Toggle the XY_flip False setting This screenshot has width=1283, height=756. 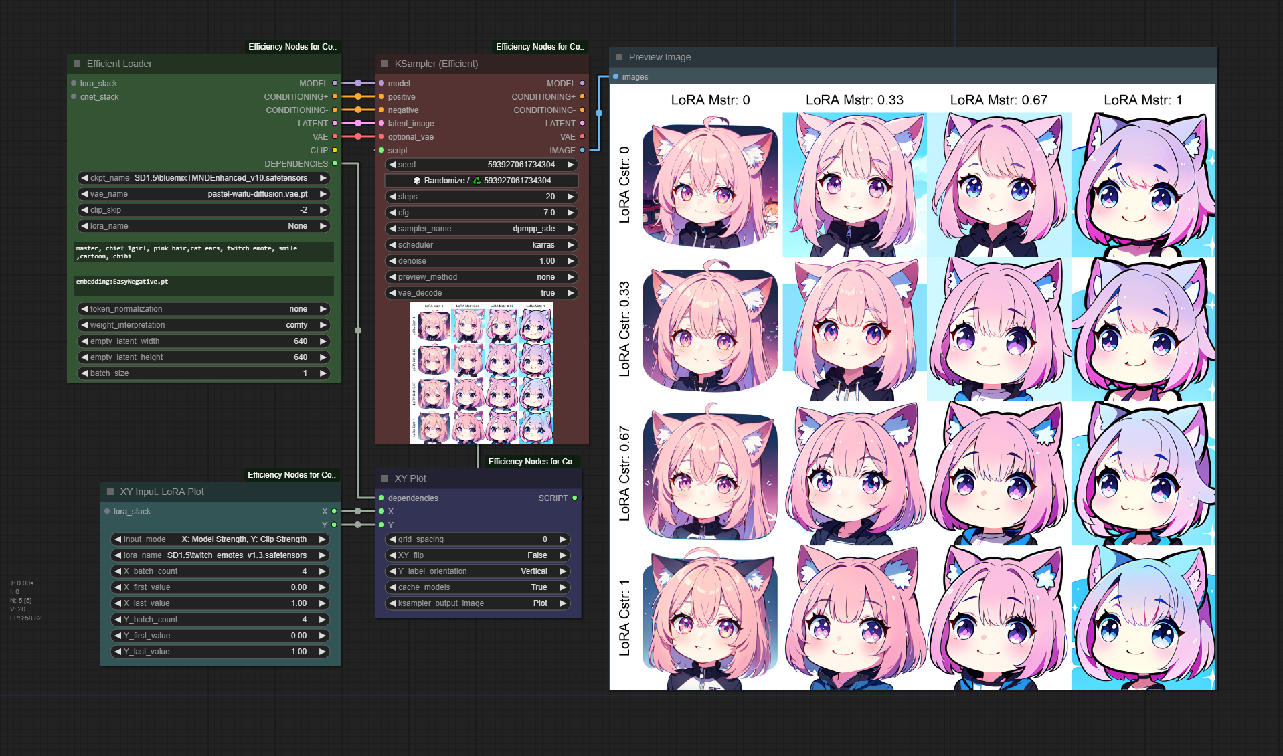pyautogui.click(x=478, y=555)
